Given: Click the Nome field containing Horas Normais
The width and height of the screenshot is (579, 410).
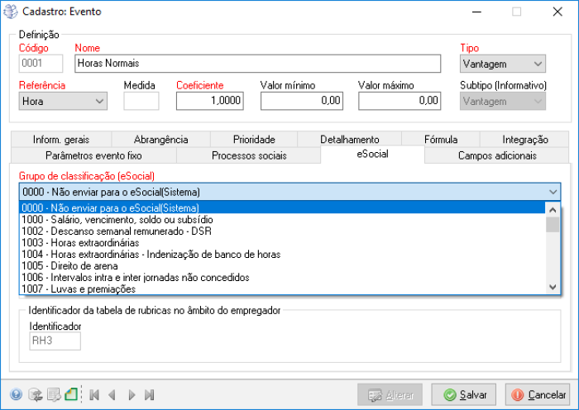Looking at the screenshot, I should (x=257, y=64).
